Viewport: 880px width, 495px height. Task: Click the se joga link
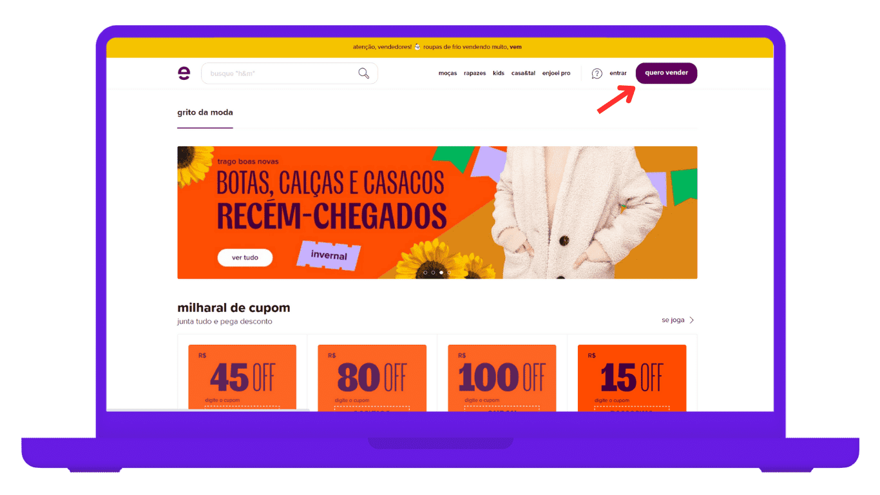click(673, 320)
